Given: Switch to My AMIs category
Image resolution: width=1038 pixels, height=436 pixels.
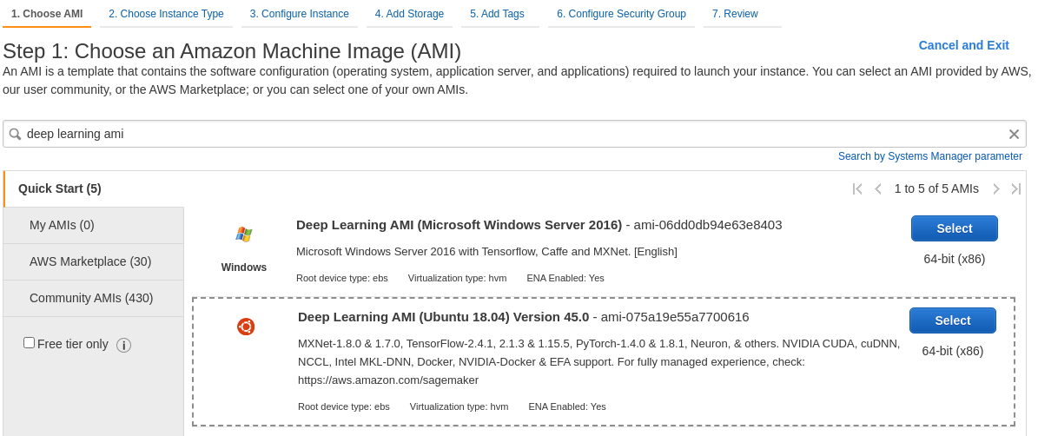Looking at the screenshot, I should 62,225.
